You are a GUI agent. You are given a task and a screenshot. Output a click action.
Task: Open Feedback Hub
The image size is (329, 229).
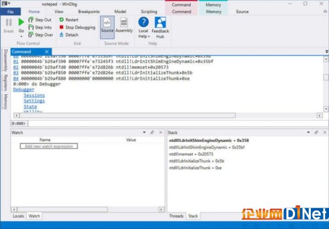160,28
